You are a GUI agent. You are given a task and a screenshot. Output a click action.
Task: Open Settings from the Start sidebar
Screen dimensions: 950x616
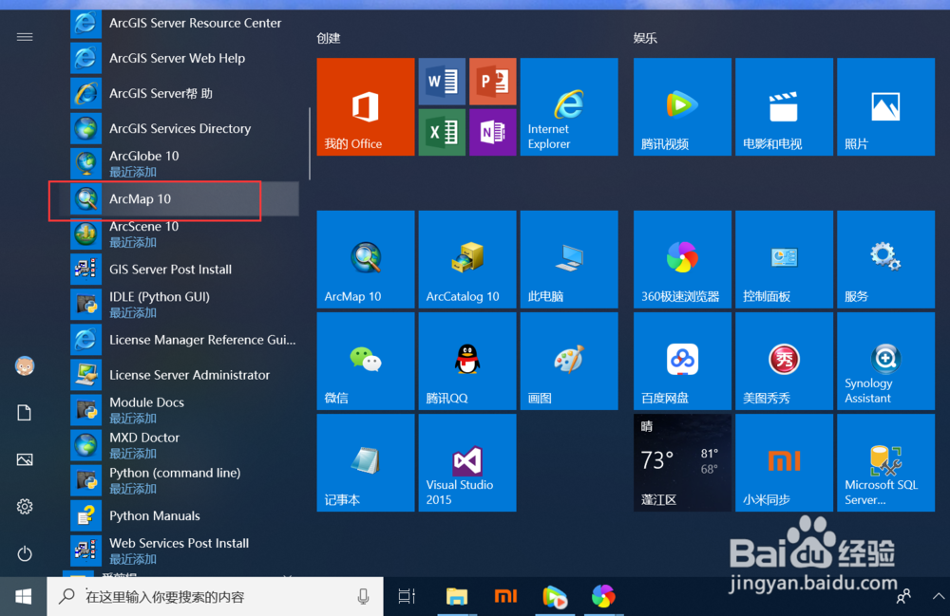pyautogui.click(x=25, y=507)
